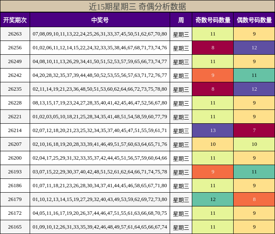Click draw period 26179

[15, 199]
